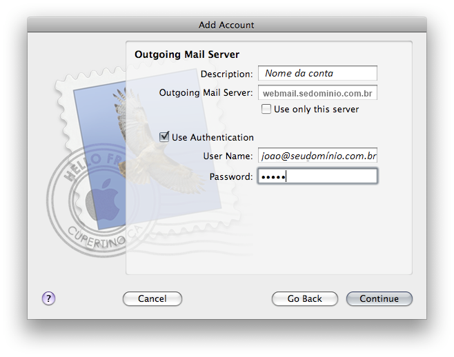Enable the Use only this server checkbox
The image size is (454, 357).
(x=266, y=109)
